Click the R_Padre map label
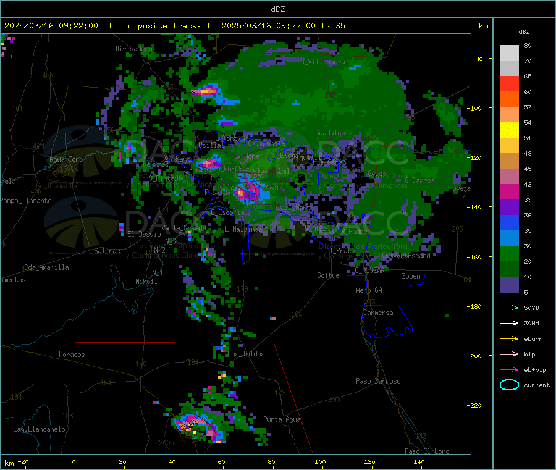The height and width of the screenshot is (470, 556). [x=354, y=232]
